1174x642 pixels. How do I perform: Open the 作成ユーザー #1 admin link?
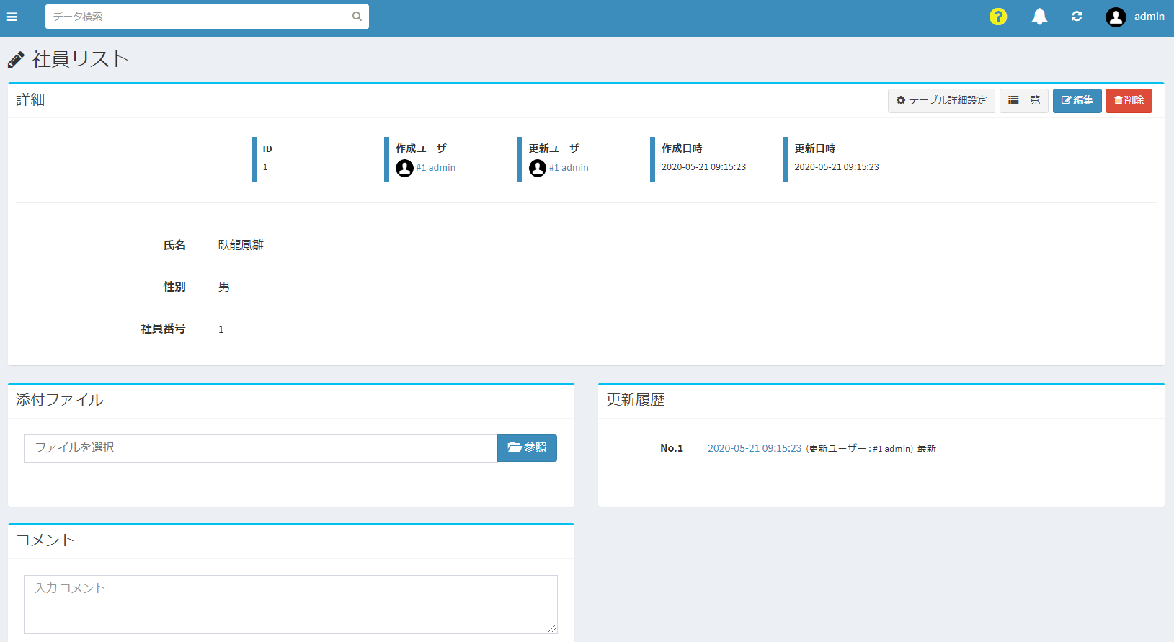435,167
